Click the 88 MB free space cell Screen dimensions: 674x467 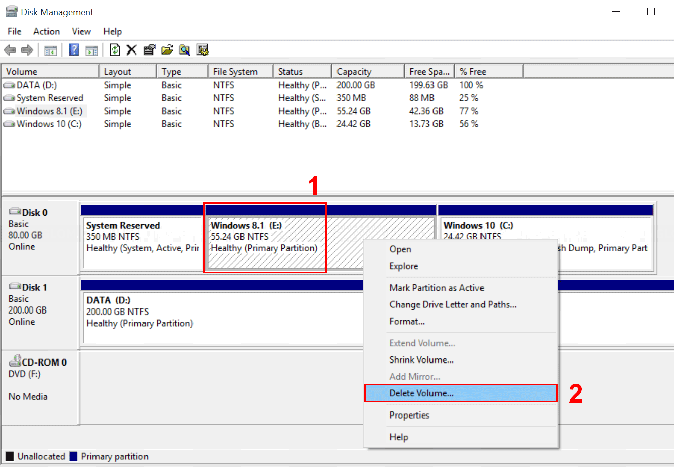(421, 98)
